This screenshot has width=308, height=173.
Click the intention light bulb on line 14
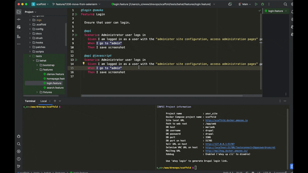pos(84,64)
